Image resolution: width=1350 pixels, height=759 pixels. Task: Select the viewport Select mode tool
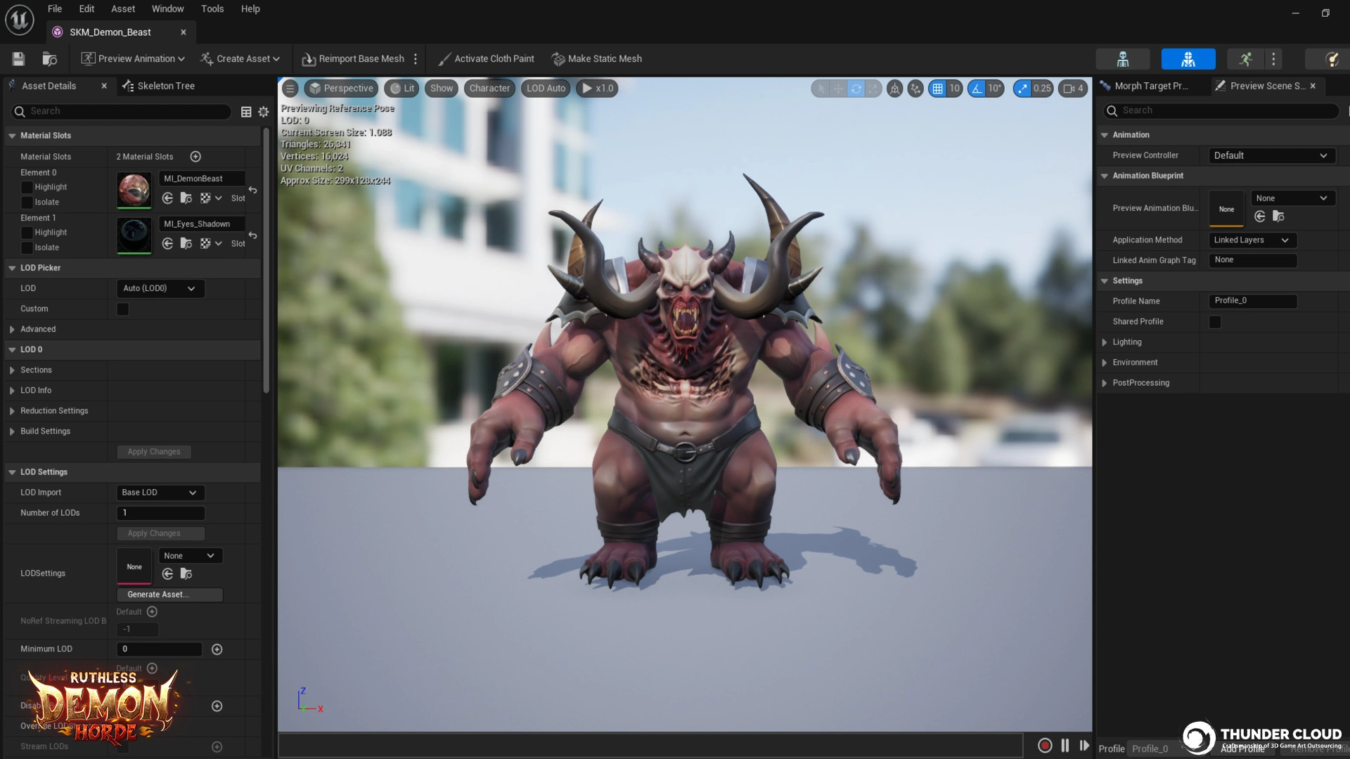[x=821, y=89]
